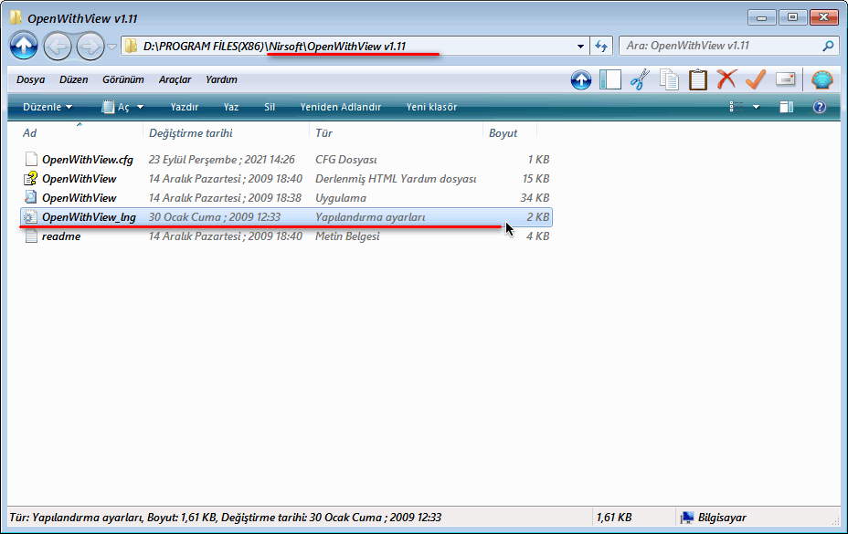Viewport: 848px width, 534px height.
Task: Click the small blue Up arrow toolbar icon
Action: pyautogui.click(x=581, y=80)
